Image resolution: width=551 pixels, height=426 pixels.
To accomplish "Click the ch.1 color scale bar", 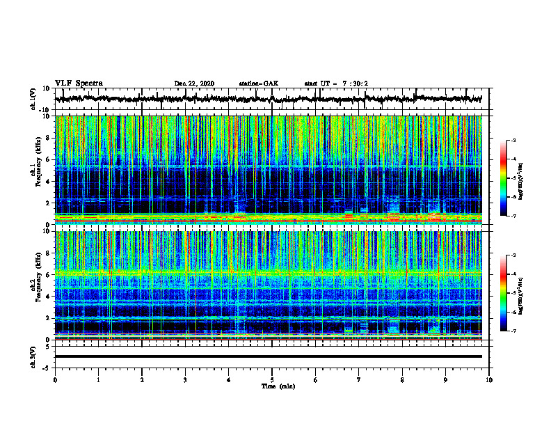I will click(x=504, y=178).
